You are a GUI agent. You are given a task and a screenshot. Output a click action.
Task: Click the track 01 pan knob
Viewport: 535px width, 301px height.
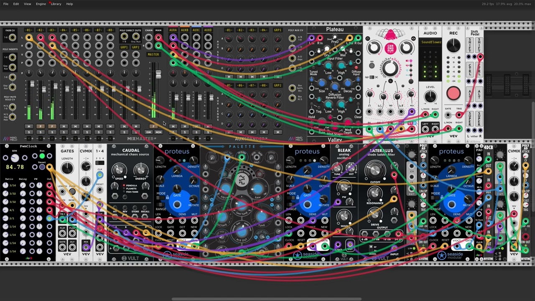28,73
